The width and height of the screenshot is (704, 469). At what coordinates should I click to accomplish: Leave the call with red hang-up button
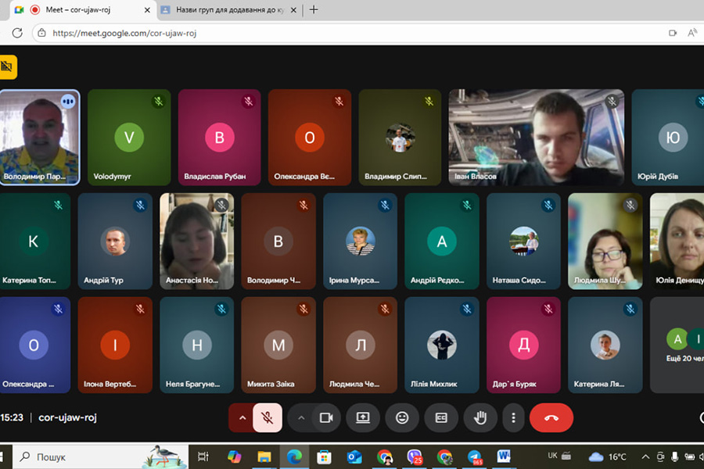[x=551, y=418]
